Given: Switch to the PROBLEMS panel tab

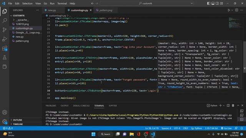Looking at the screenshot, I should pos(51,106).
